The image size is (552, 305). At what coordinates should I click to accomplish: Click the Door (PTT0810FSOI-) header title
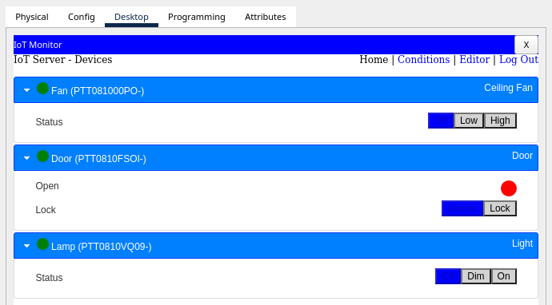click(x=98, y=159)
